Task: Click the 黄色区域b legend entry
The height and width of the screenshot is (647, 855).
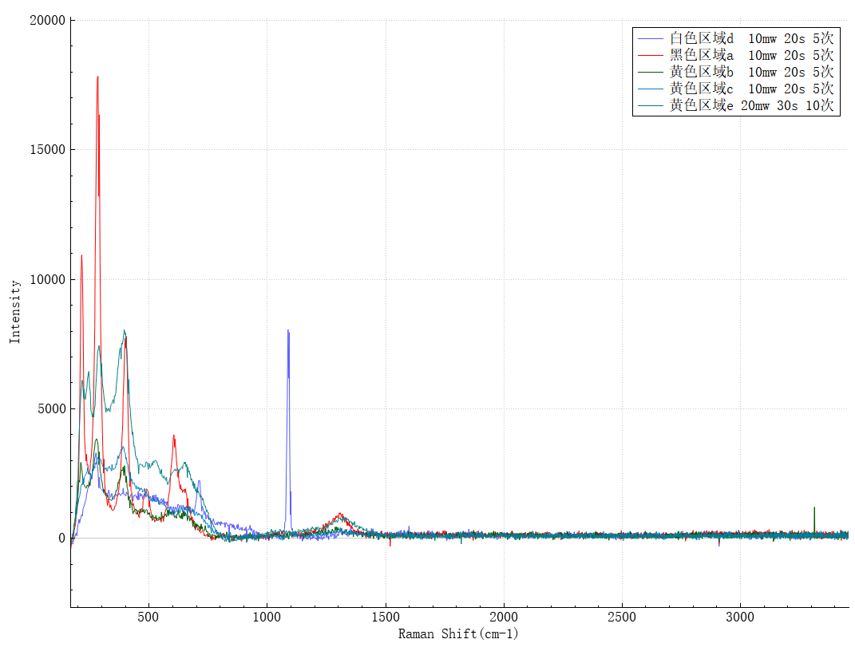Action: pos(751,72)
